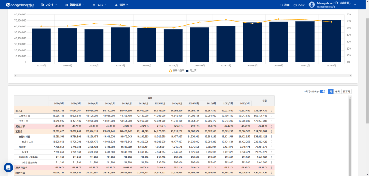Click the Manageboard logo
The height and width of the screenshot is (176, 369).
(19, 5)
